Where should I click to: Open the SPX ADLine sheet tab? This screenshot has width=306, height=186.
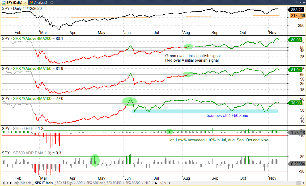pyautogui.click(x=95, y=183)
